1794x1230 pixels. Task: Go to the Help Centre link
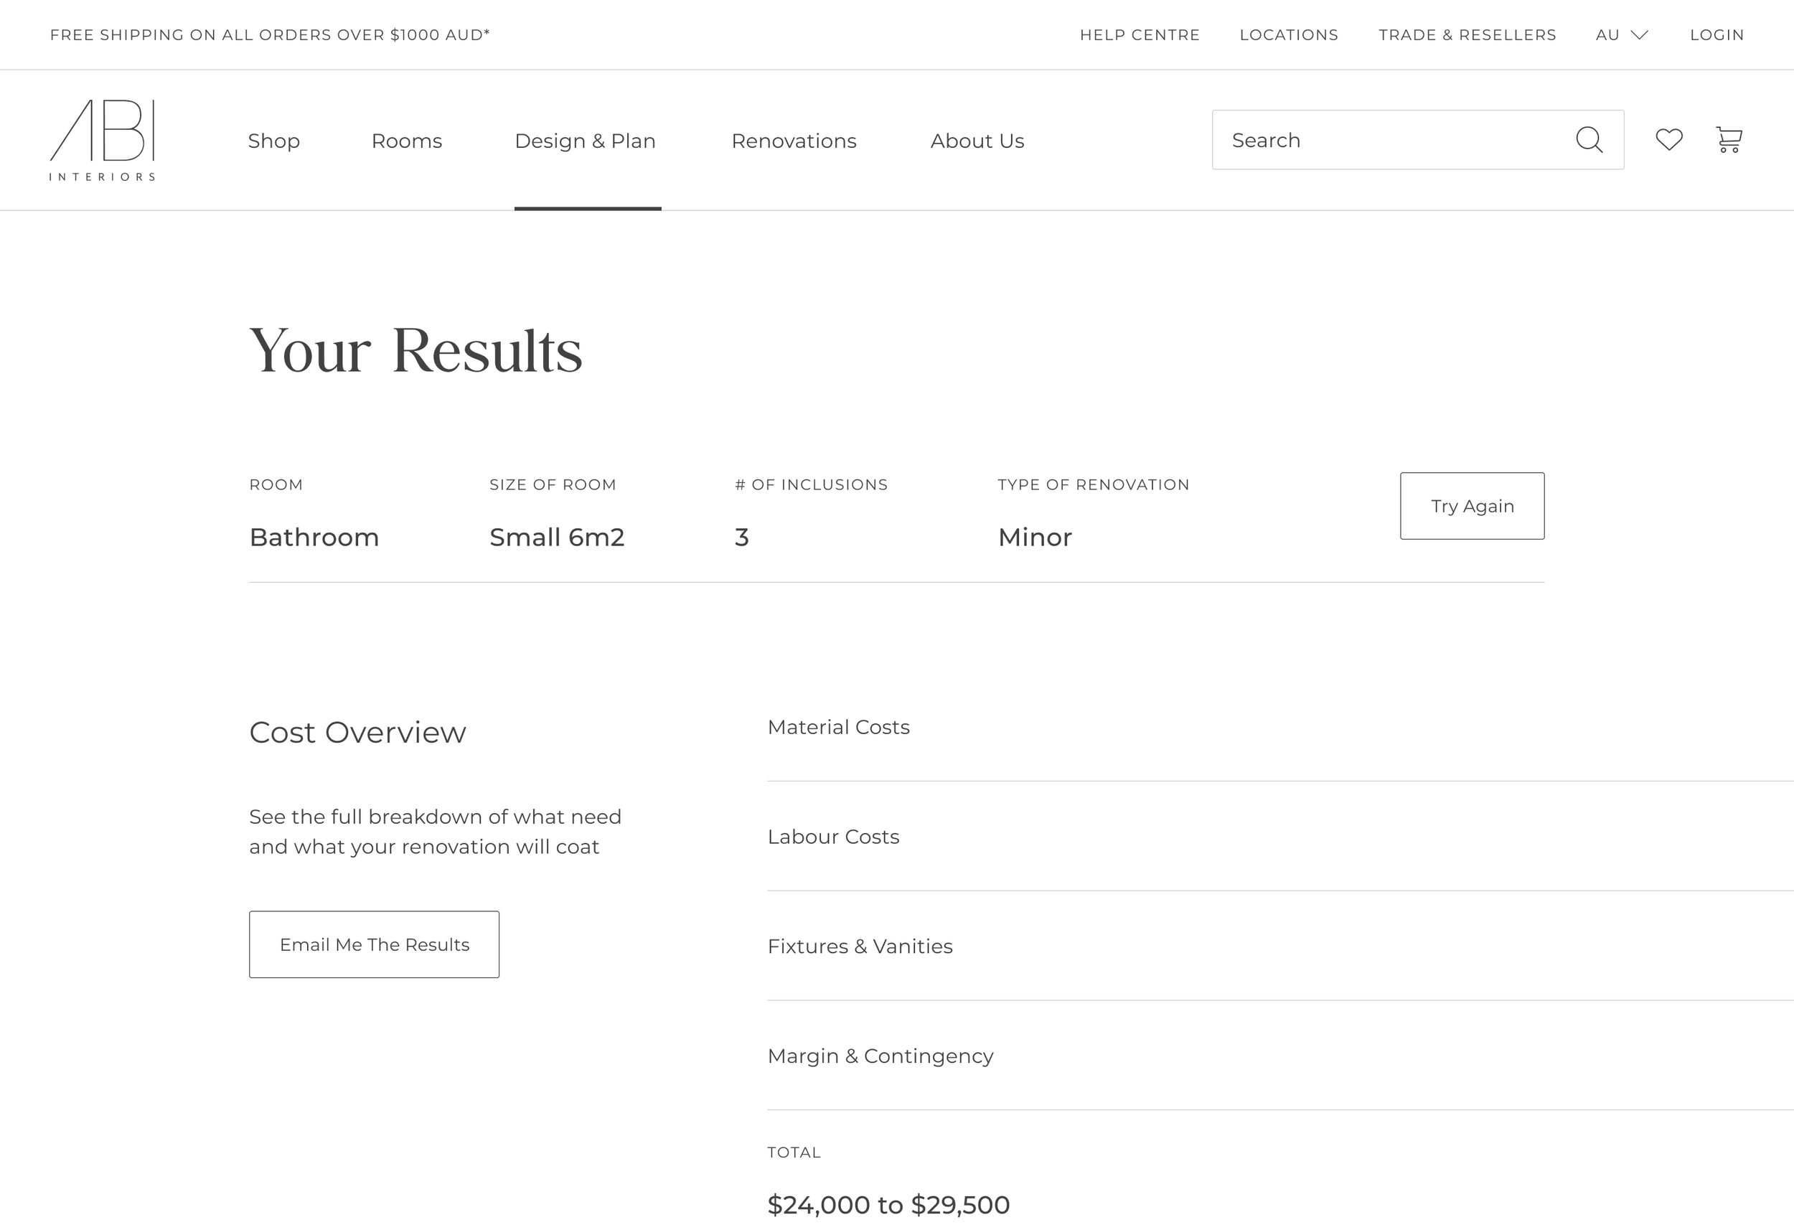[x=1140, y=34]
